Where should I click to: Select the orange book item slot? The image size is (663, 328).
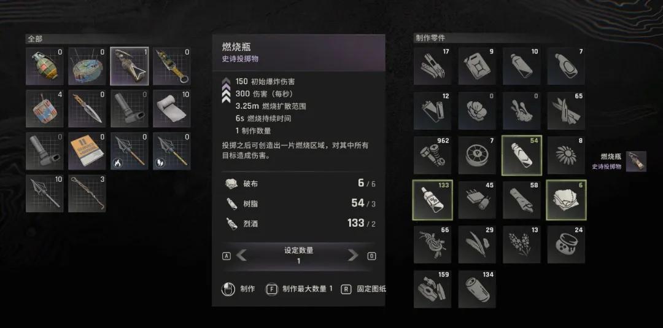pos(87,151)
